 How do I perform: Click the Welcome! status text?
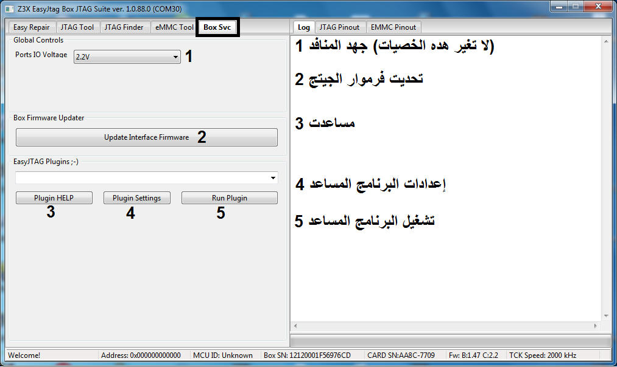24,355
